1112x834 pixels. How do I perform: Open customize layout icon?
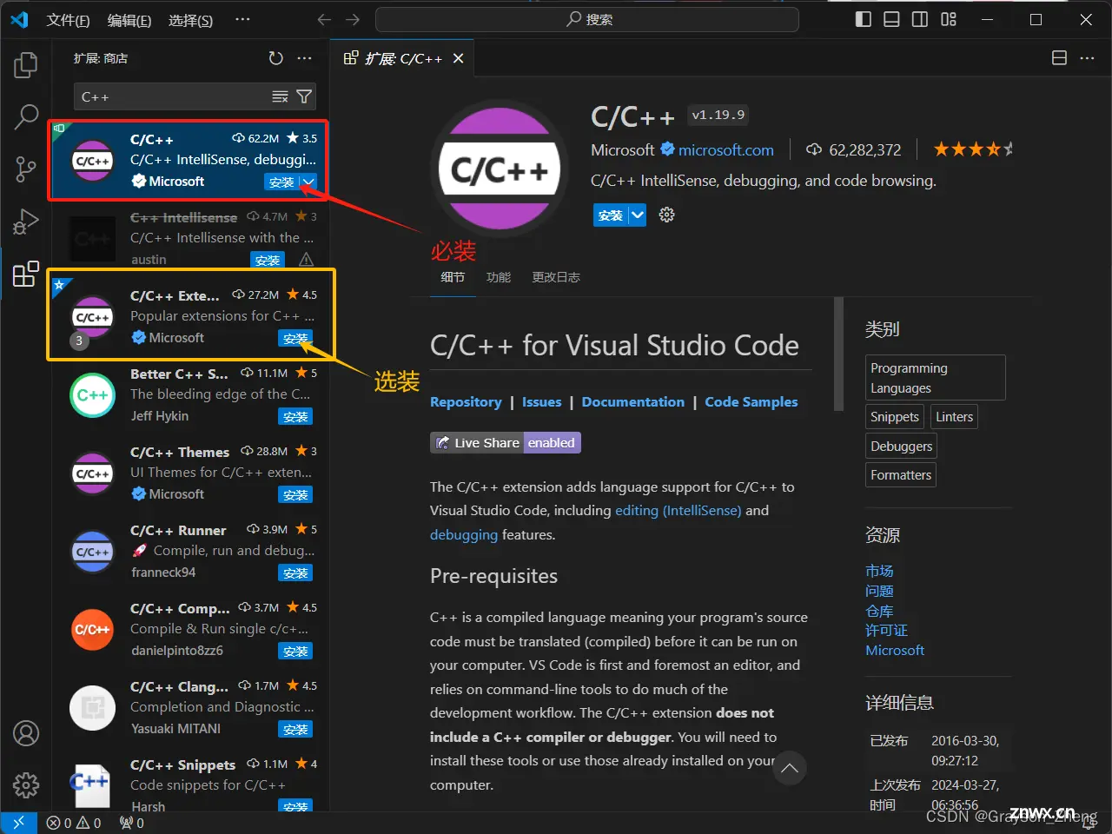949,19
